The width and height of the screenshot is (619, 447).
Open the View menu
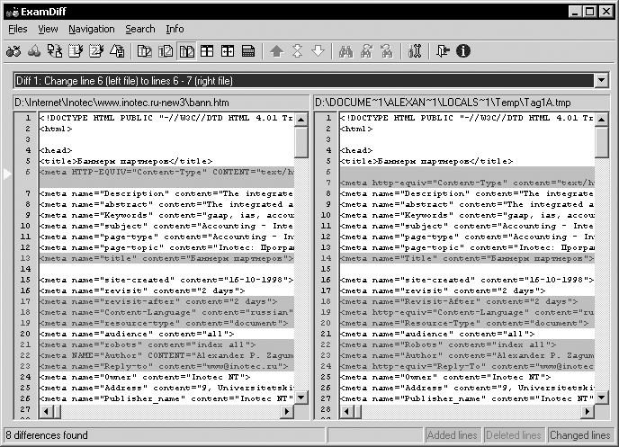tap(48, 29)
